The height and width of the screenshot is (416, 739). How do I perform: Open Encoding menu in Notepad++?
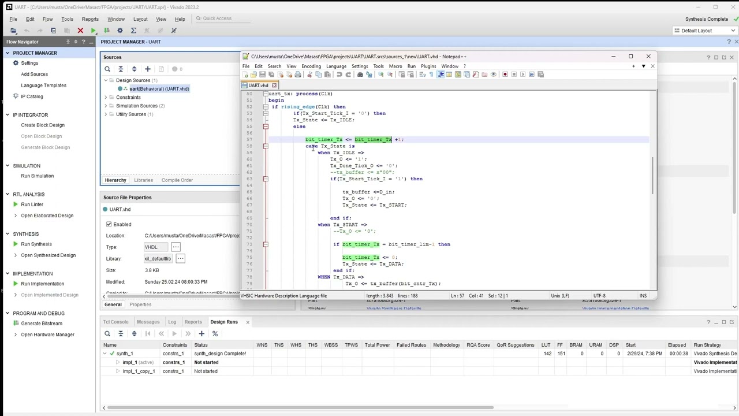pos(311,66)
